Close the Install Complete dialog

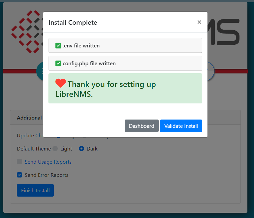pos(199,22)
